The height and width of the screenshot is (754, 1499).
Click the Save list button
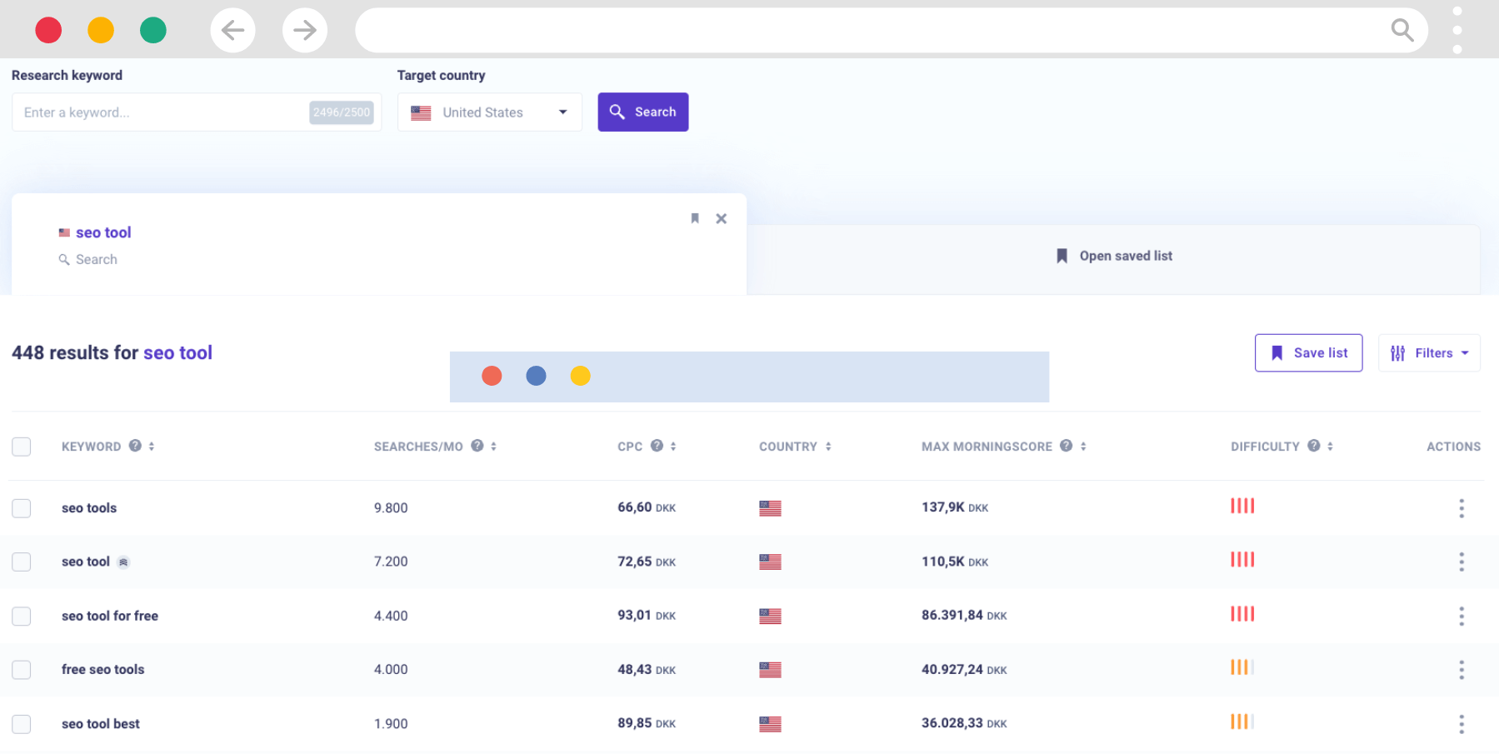tap(1308, 353)
